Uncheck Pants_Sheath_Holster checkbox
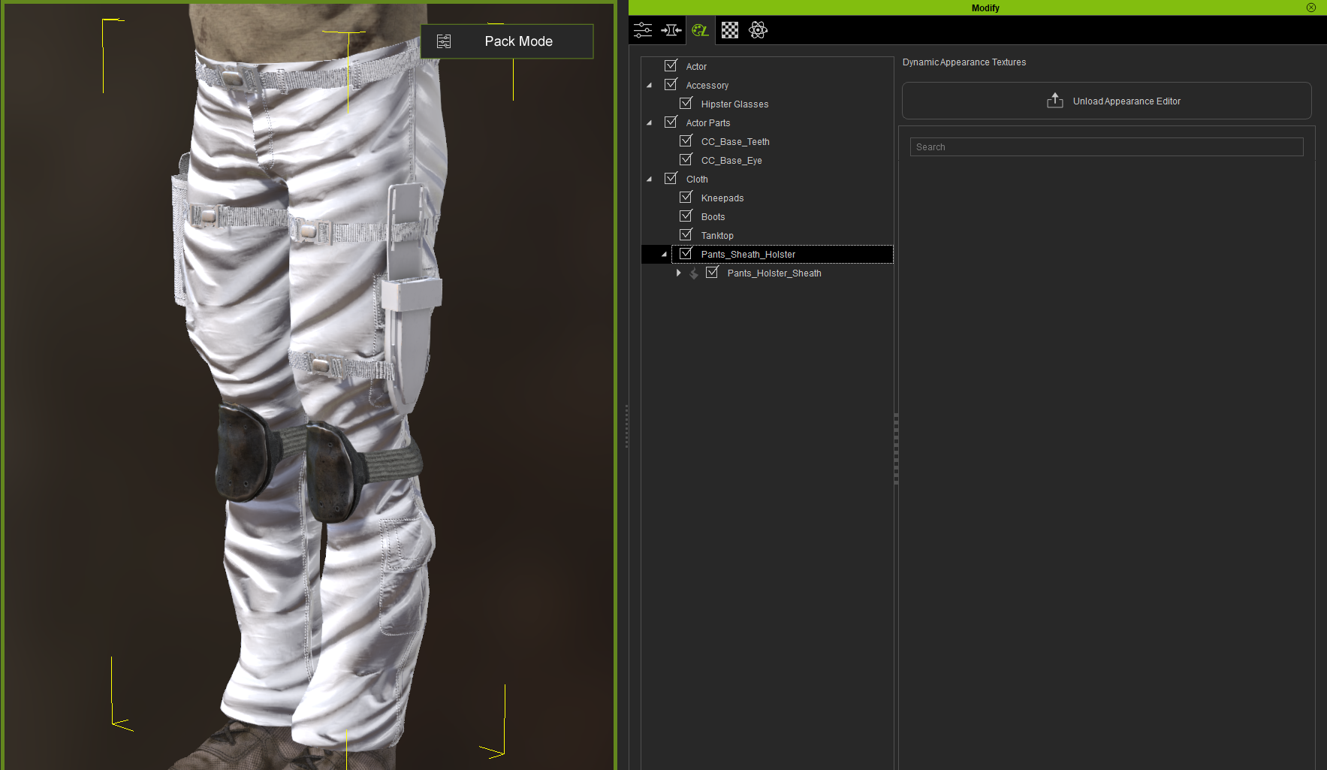 (686, 254)
